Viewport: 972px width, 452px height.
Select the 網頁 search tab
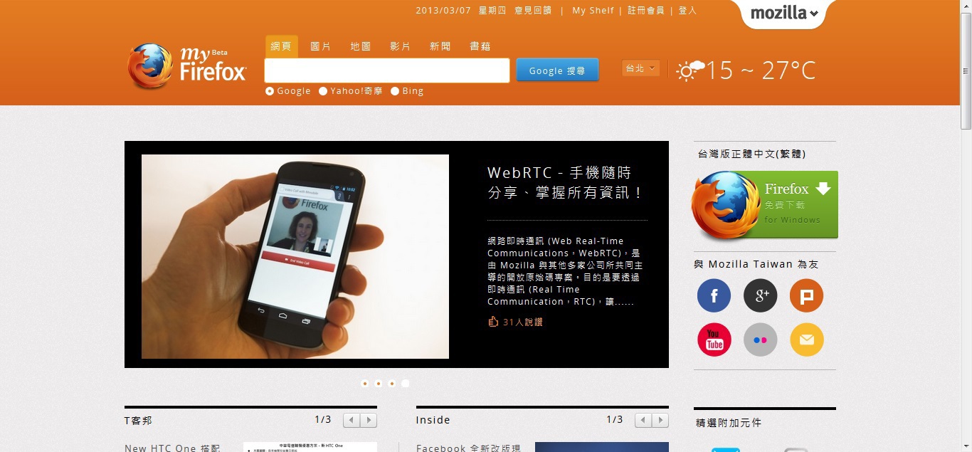point(282,46)
